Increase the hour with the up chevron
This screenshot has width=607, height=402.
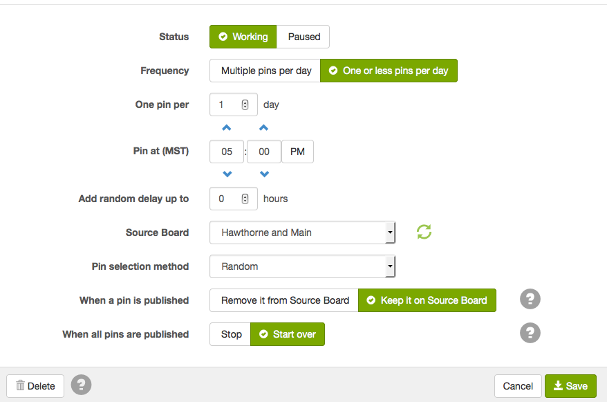227,127
